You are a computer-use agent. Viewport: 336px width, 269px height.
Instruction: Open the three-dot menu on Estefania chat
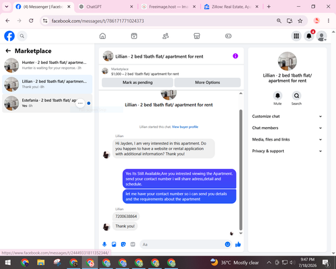[80, 103]
